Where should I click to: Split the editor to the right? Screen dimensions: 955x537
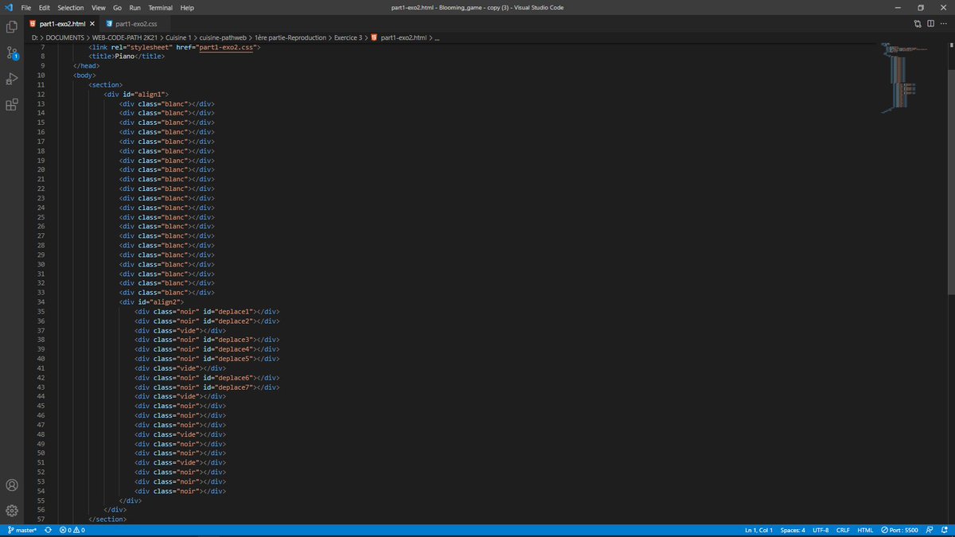click(932, 24)
